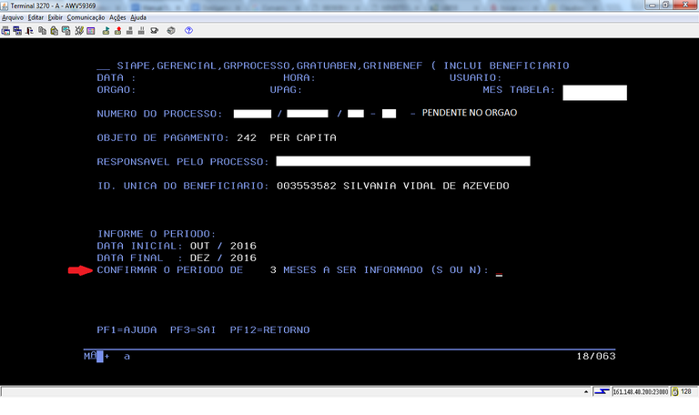The image size is (699, 415).
Task: Click the 128 encryption value in the status bar
Action: click(686, 392)
